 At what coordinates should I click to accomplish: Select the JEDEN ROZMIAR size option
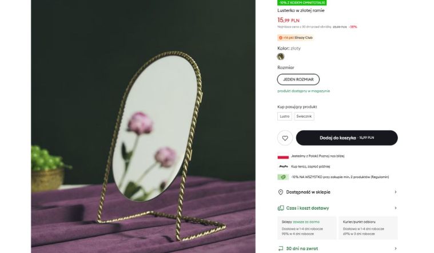click(298, 79)
